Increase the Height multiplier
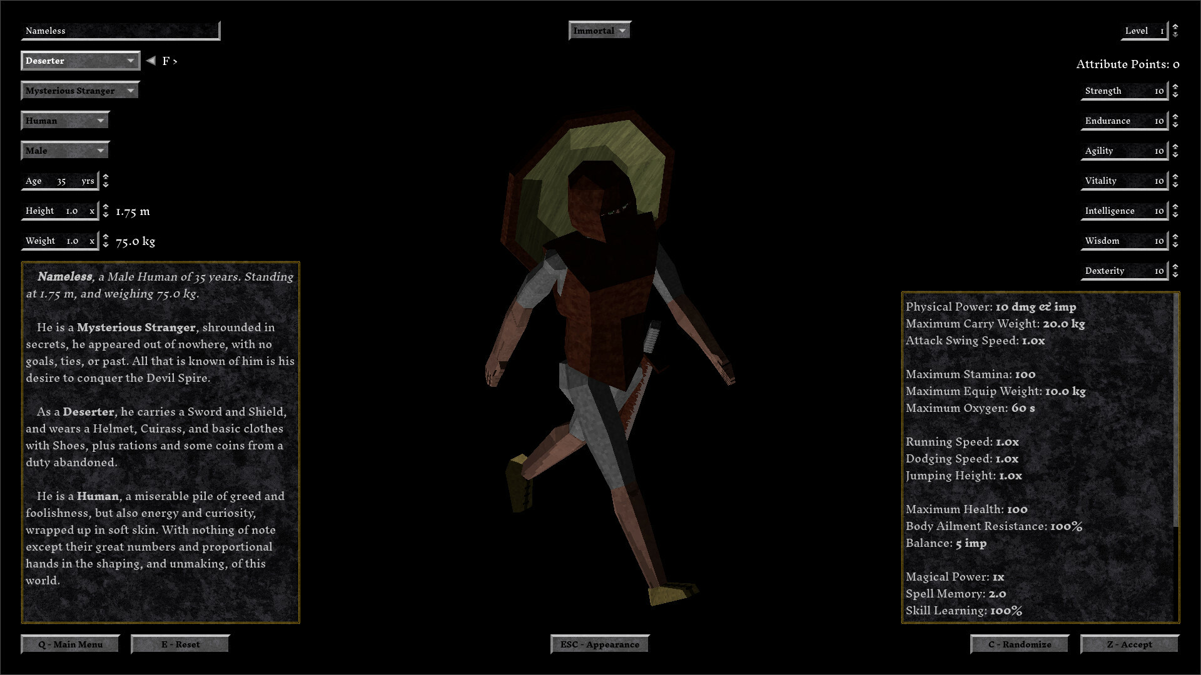Viewport: 1201px width, 675px height. [x=105, y=207]
